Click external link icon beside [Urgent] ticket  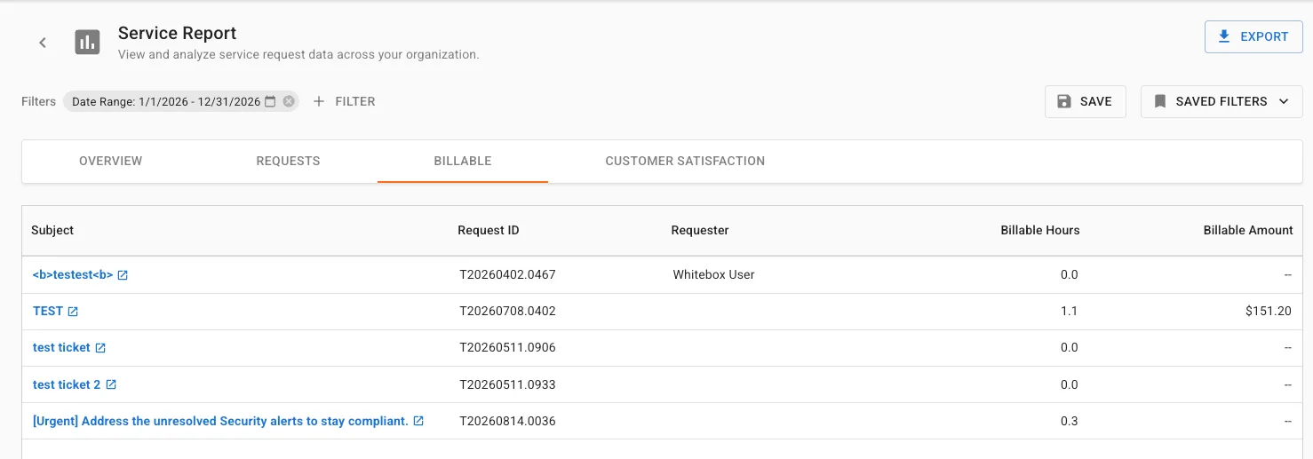[x=418, y=421]
